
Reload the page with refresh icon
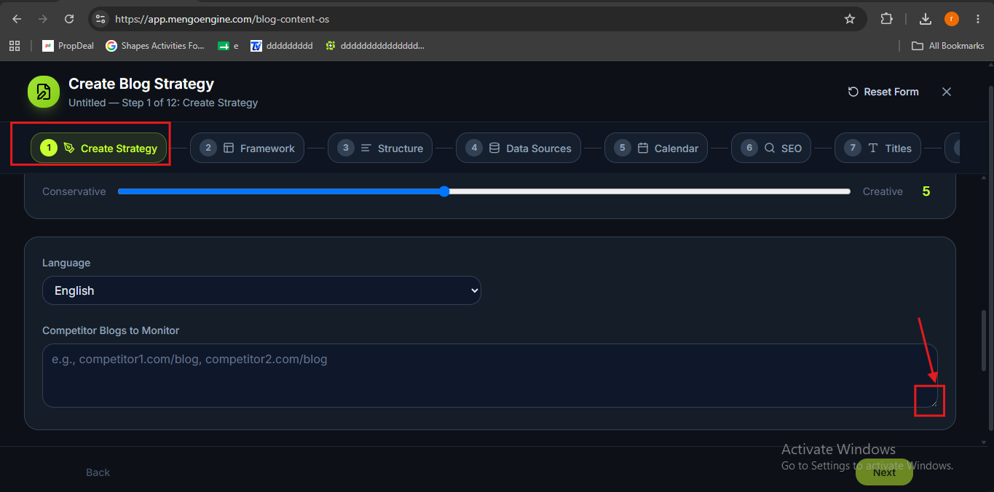(x=69, y=19)
